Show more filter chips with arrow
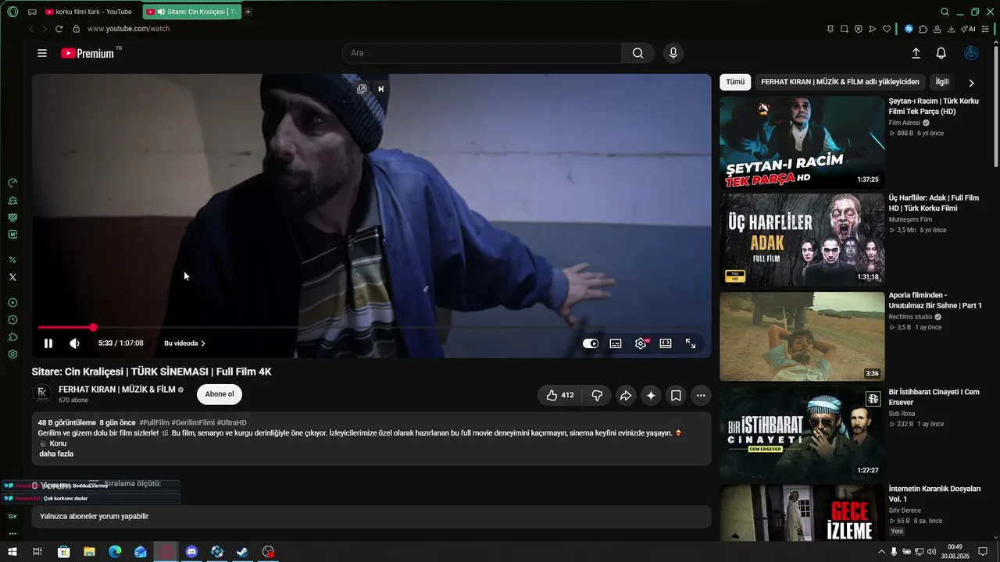The image size is (1000, 562). click(971, 82)
